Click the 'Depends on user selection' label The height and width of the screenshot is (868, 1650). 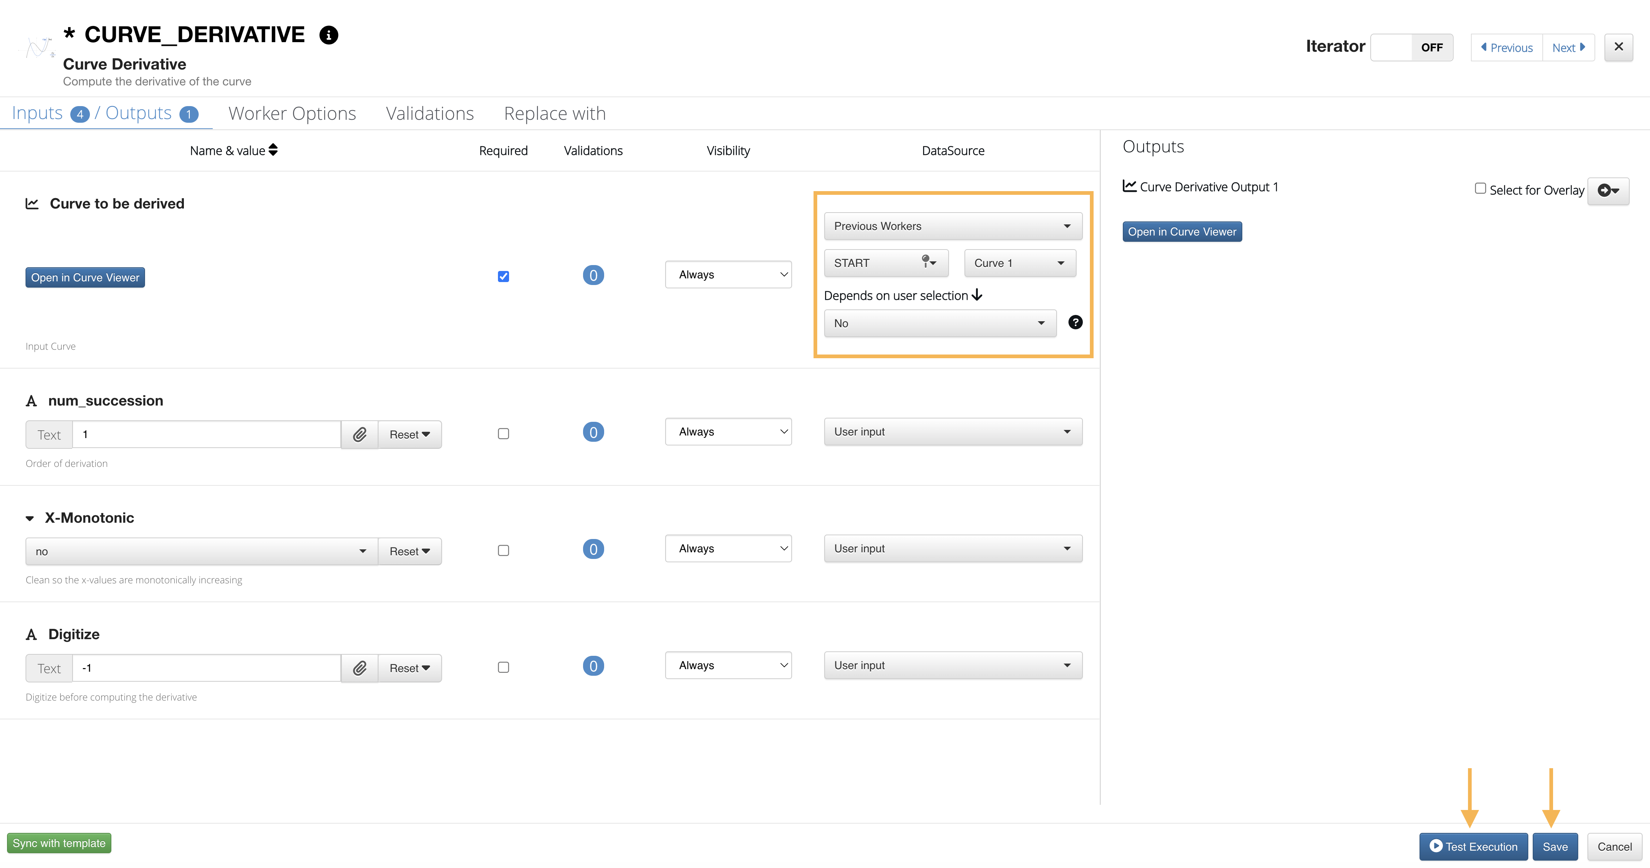point(896,296)
